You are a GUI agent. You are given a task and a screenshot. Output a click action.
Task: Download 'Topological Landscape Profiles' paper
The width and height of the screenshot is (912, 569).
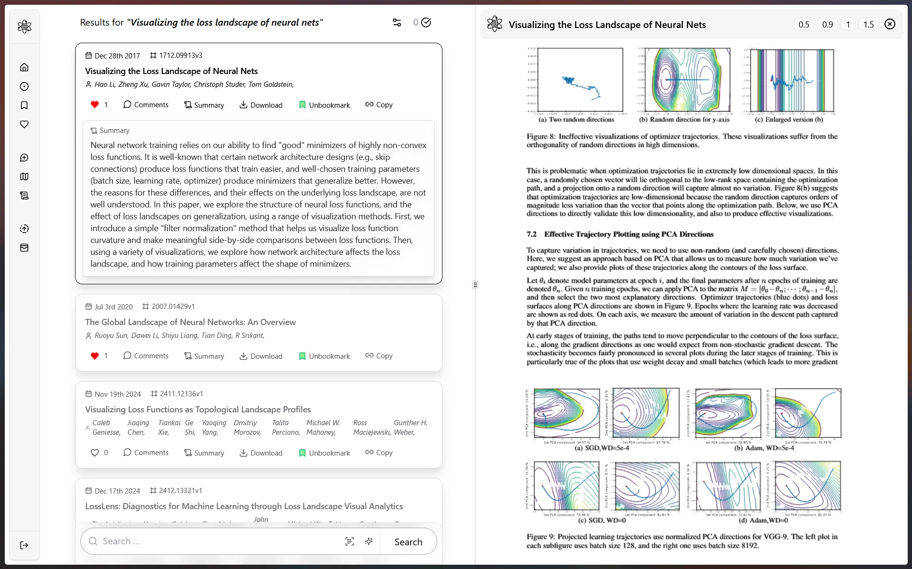260,453
